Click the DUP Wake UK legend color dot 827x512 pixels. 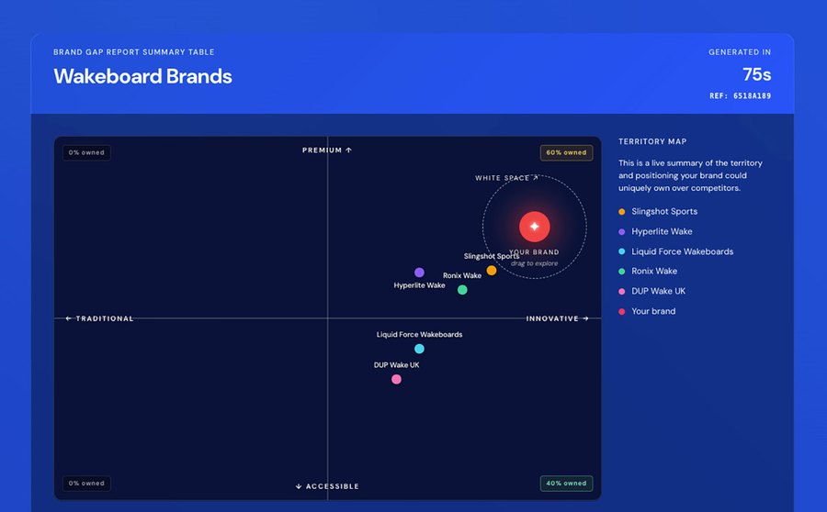[x=622, y=291]
